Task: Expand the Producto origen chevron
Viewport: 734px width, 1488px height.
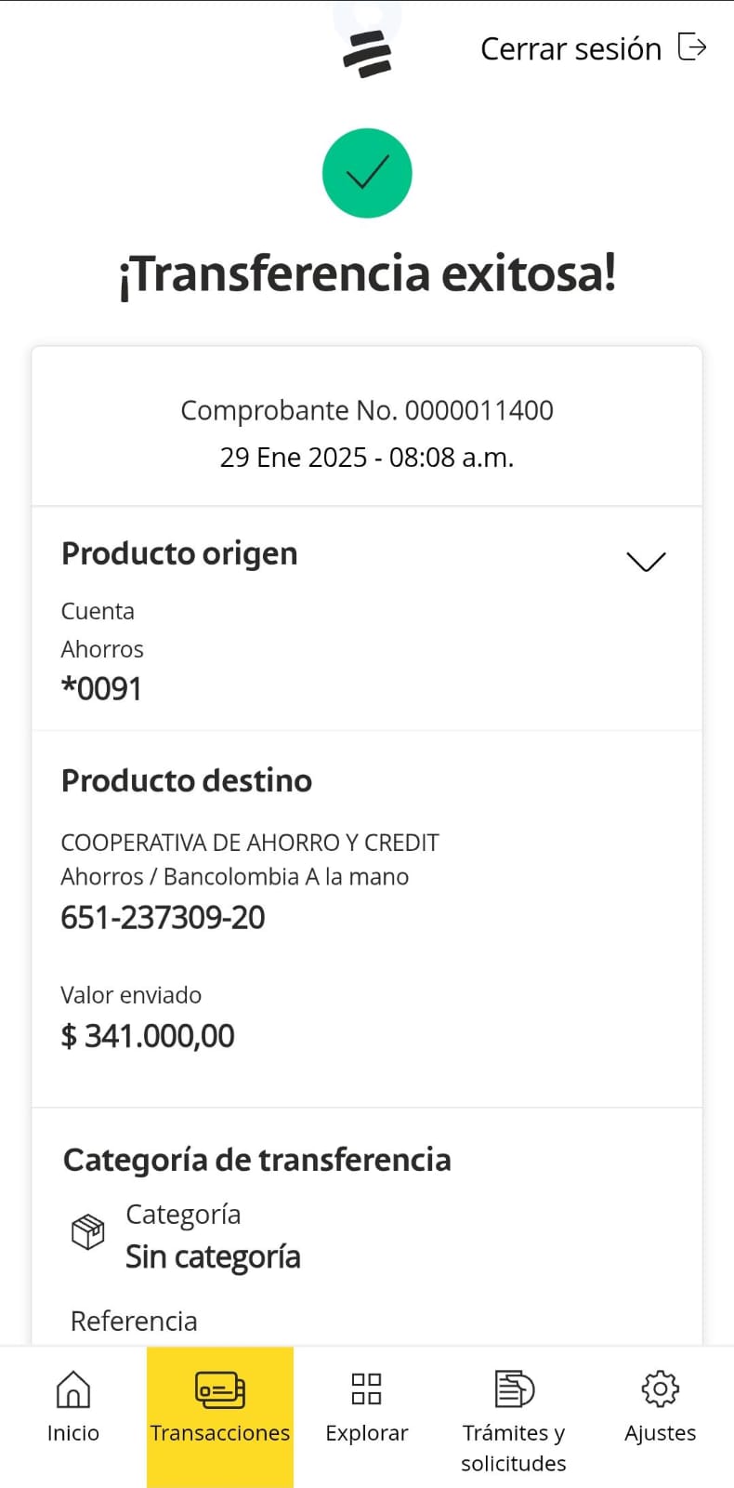Action: coord(646,562)
